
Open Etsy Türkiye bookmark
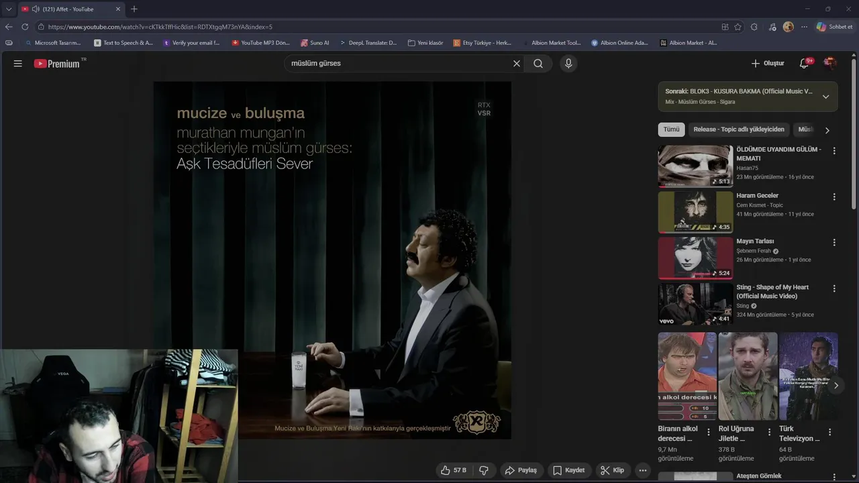[x=483, y=42]
